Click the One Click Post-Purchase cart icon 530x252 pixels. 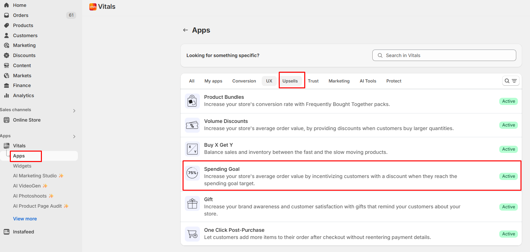point(192,234)
